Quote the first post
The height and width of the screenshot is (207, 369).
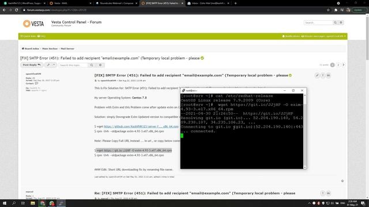click(x=328, y=75)
